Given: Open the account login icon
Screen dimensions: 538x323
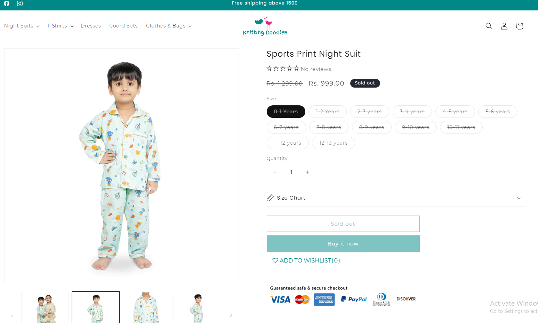Looking at the screenshot, I should (x=504, y=26).
